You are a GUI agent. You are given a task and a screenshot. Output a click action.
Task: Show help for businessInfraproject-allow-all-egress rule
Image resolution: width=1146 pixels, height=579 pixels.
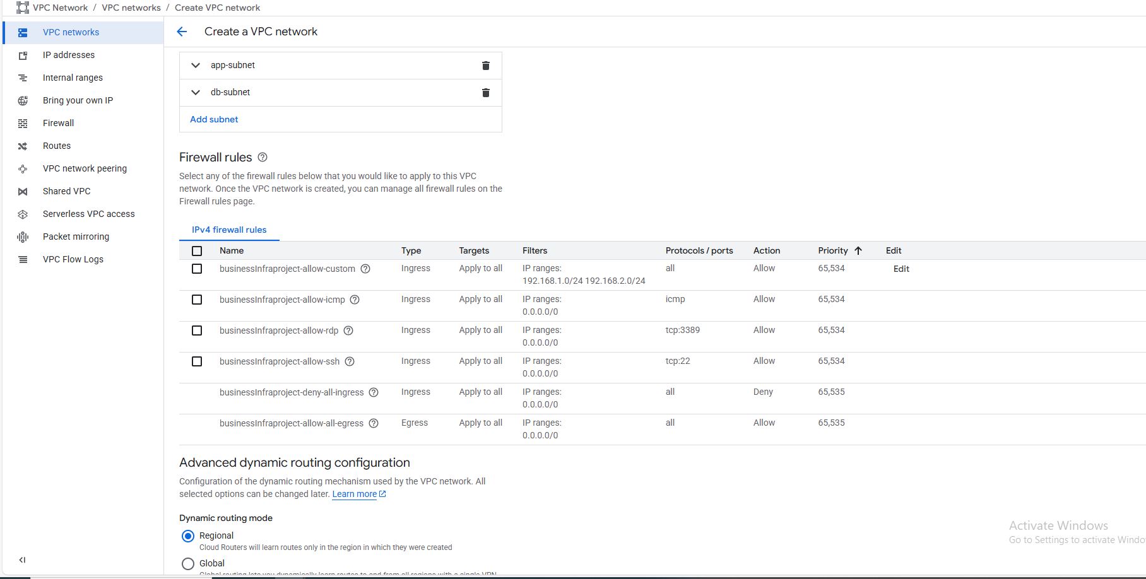click(x=374, y=423)
